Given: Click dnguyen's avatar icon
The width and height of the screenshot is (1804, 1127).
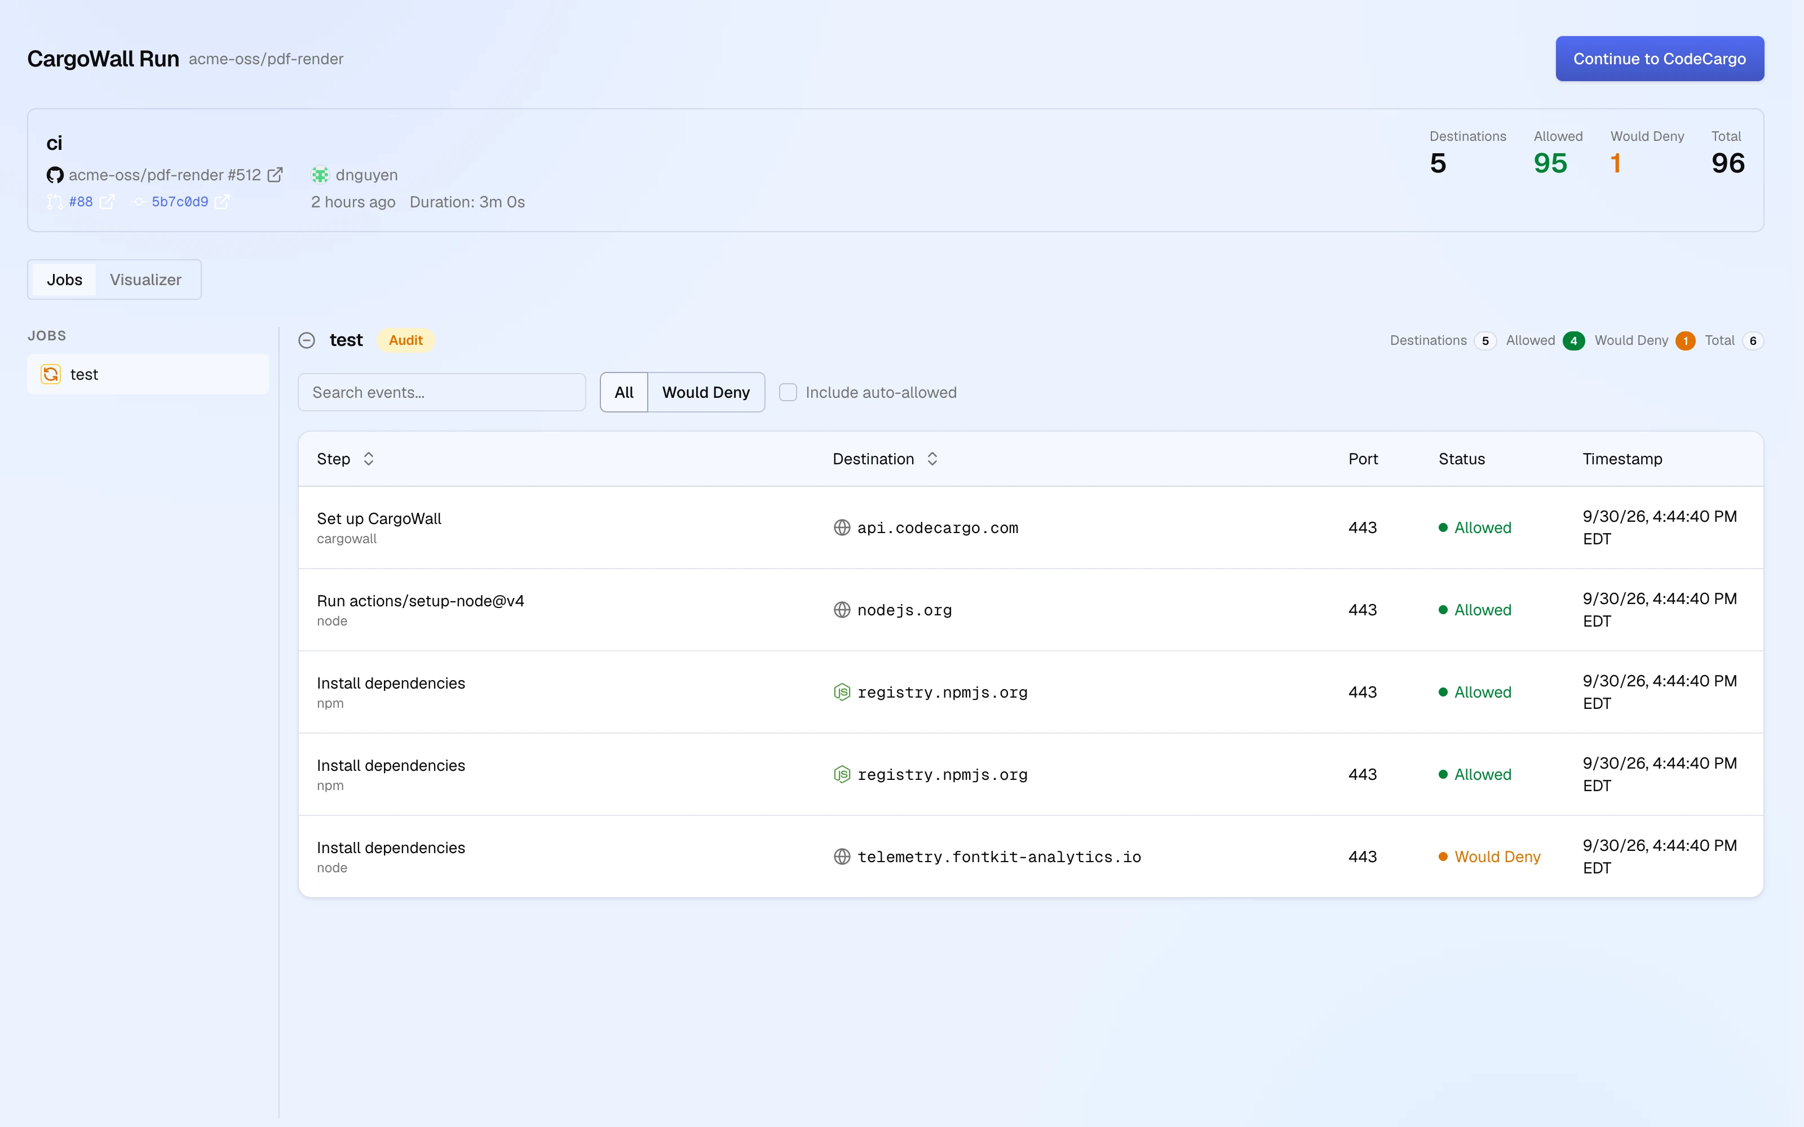Looking at the screenshot, I should (x=320, y=175).
